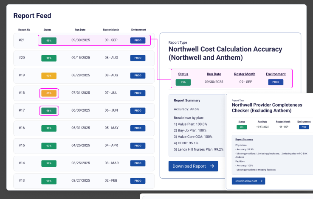Click 10/17/2025 run date in Provider Completeness panel

262,127
